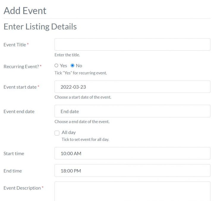Screen dimensions: 214x201
Task: Click the "Add Event" page heading
Action: [25, 11]
